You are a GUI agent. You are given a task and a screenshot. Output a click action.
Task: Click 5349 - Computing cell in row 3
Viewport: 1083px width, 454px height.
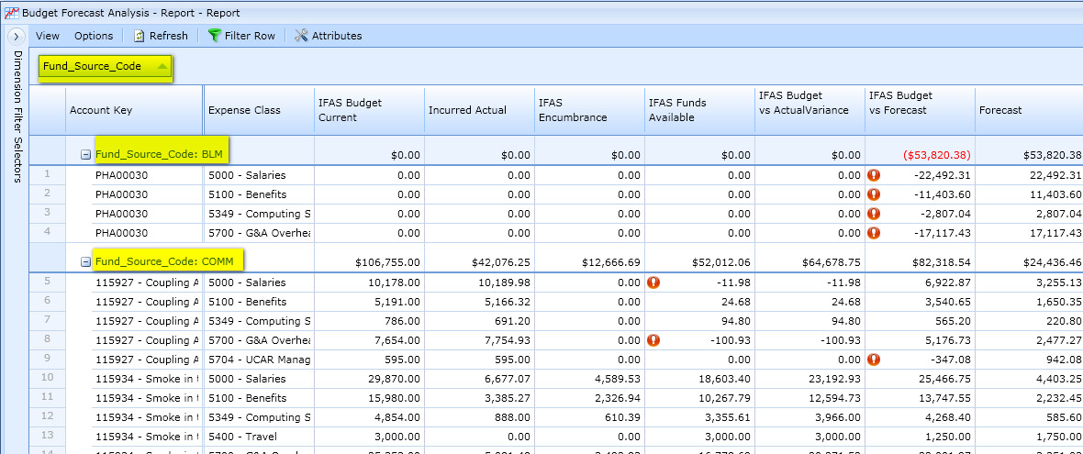[259, 214]
